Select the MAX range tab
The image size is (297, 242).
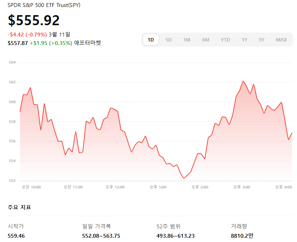281,40
